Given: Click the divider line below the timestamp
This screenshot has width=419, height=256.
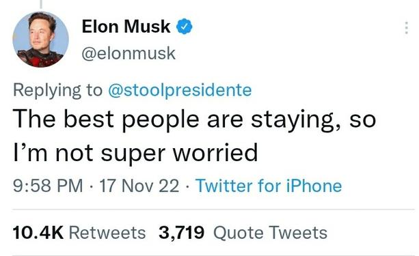Looking at the screenshot, I should click(x=213, y=210).
